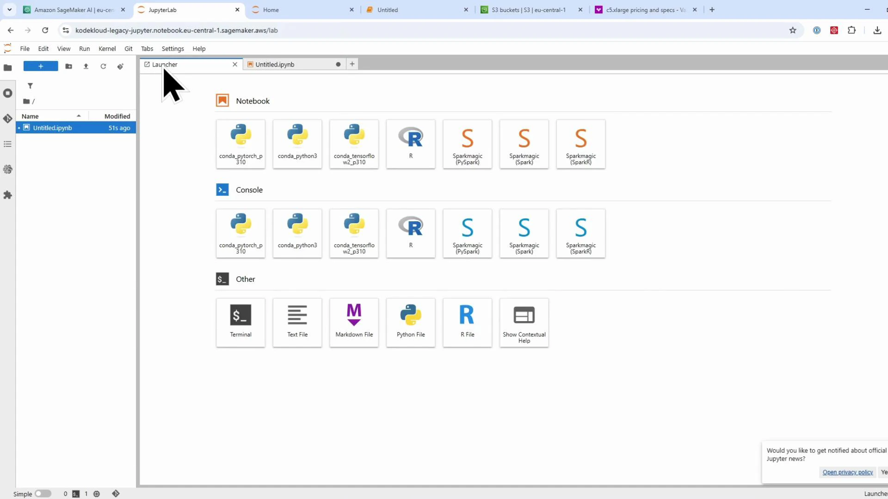Screen dimensions: 888x499
Task: Open the Git panel in the sidebar
Action: pos(7,119)
